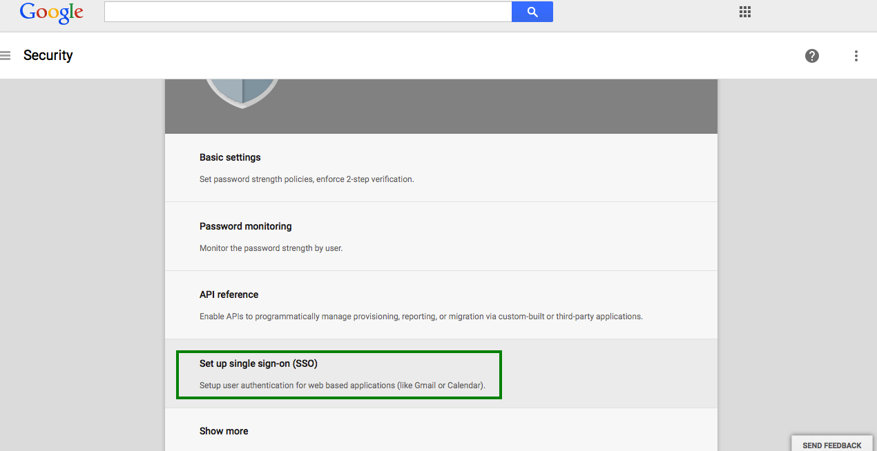
Task: Expand the Show more section
Action: (x=224, y=431)
